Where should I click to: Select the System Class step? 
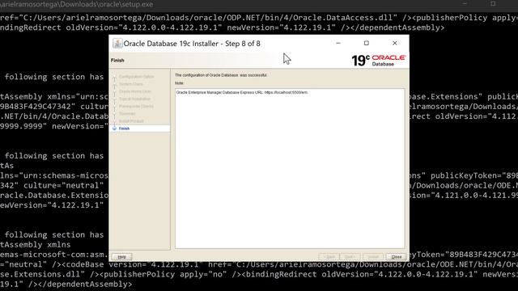coord(131,84)
